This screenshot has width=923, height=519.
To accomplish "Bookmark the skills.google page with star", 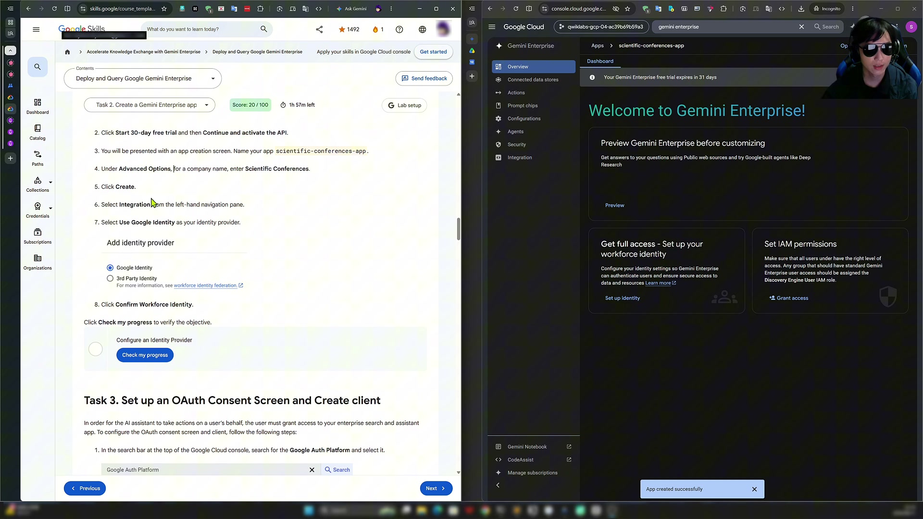I will point(164,9).
